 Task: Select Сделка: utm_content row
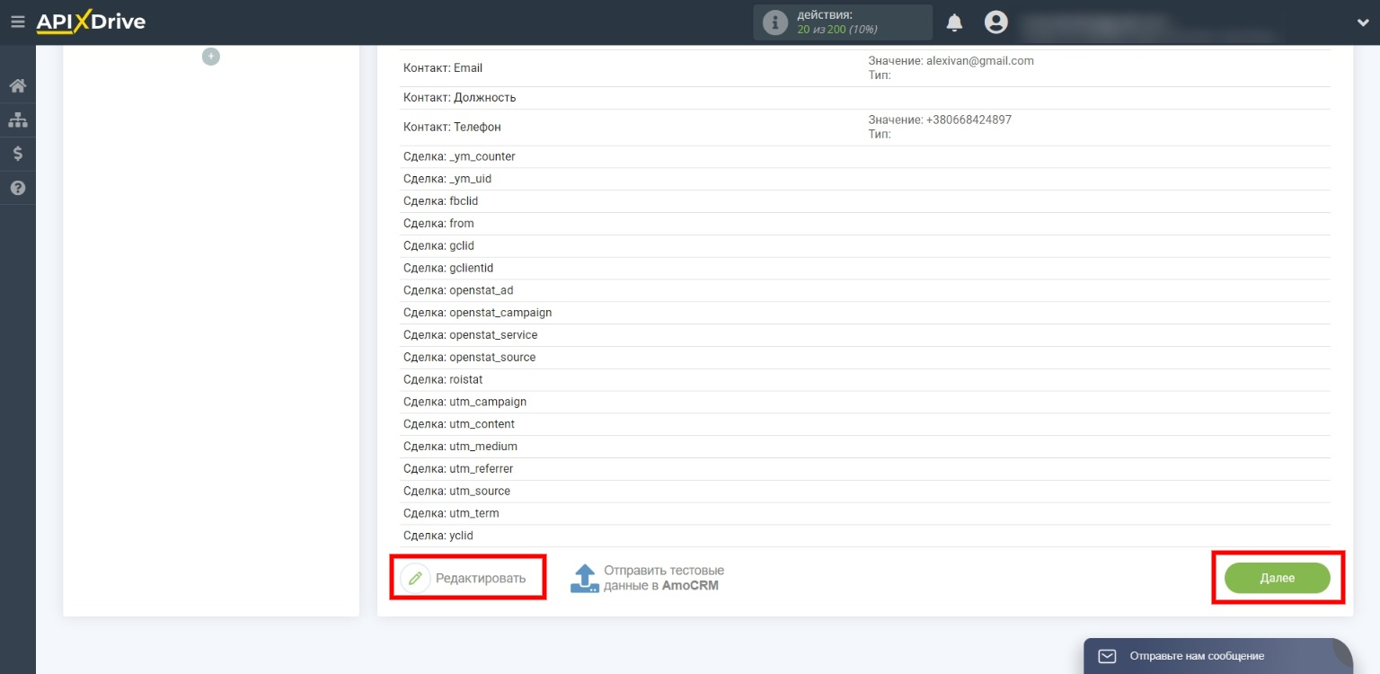click(x=865, y=424)
